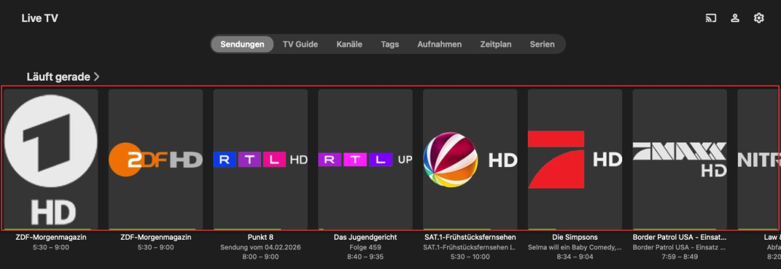Viewport: 781px width, 269px height.
Task: Click the SAT.1-Frühstücksfernsehen program title
Action: pos(470,237)
